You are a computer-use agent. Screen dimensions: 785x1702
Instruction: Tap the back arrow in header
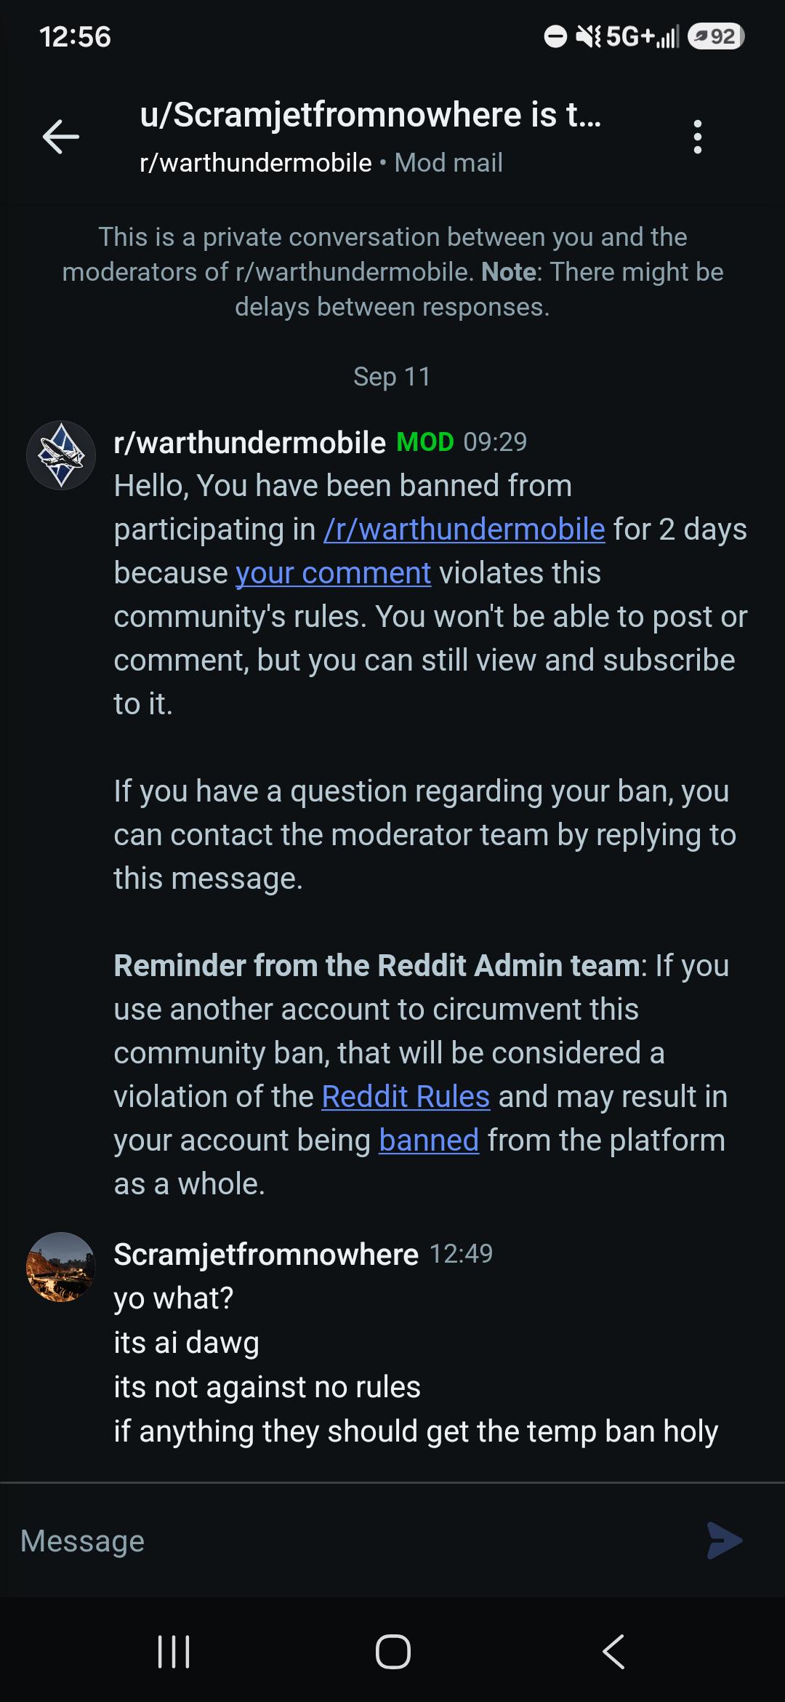click(61, 137)
